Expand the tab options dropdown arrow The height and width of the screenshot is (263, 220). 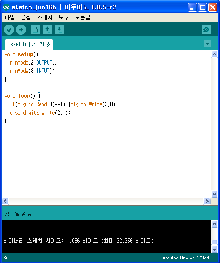[207, 44]
